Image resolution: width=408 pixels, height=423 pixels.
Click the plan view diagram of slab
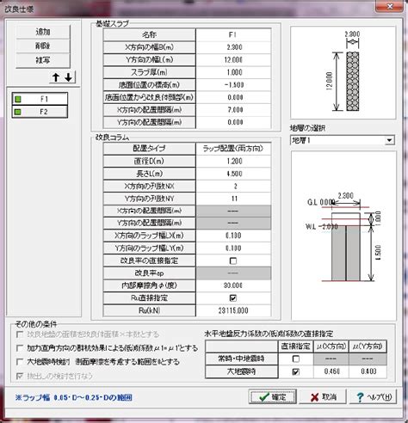343,72
